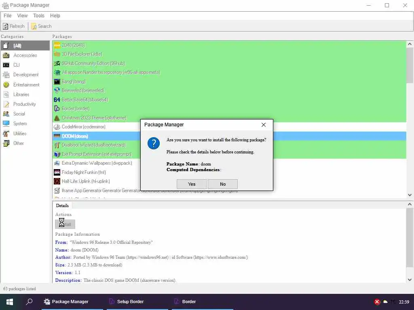Select the System monitor icon
Image resolution: width=414 pixels, height=310 pixels.
[6, 124]
